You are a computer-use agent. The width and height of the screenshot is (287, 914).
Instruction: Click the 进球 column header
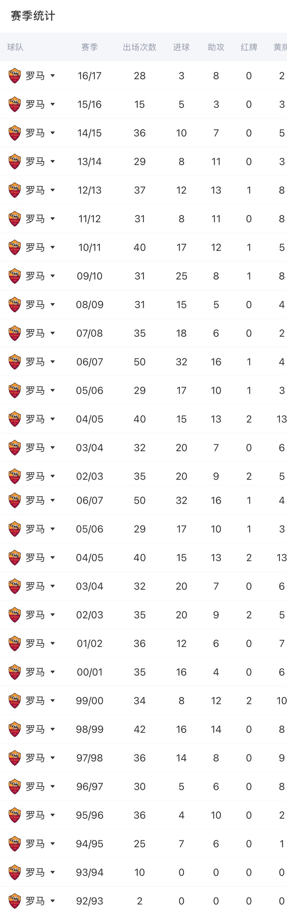(x=181, y=47)
